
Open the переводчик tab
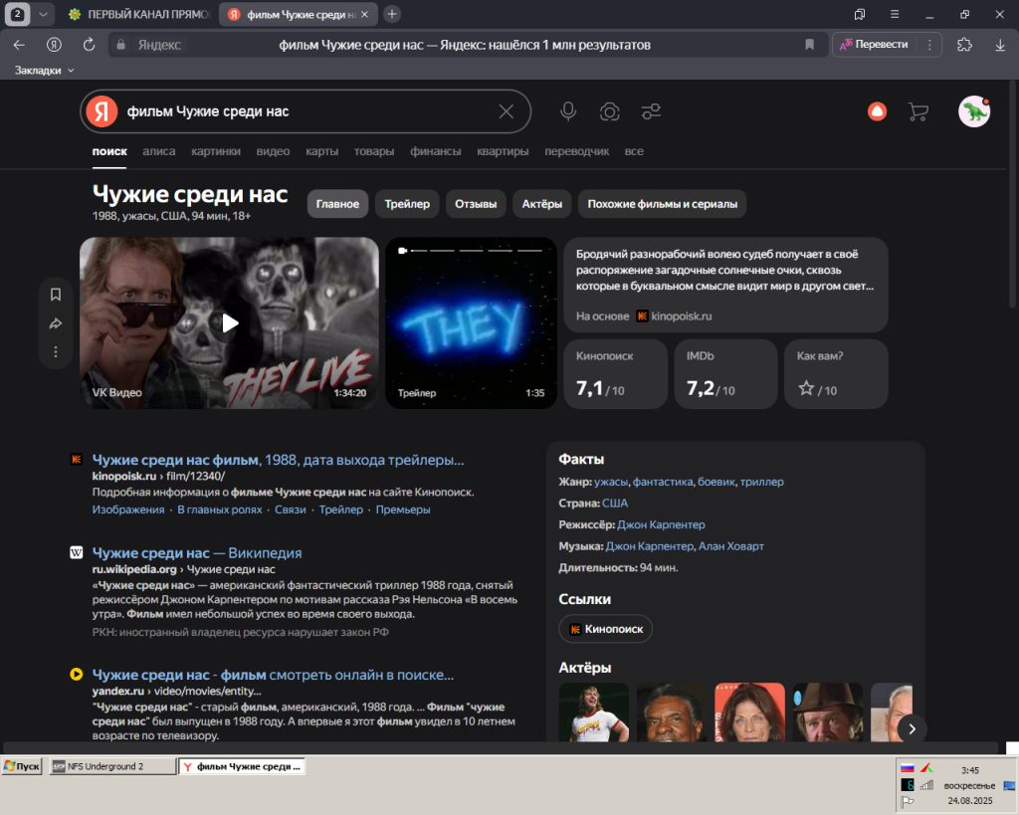(x=576, y=151)
